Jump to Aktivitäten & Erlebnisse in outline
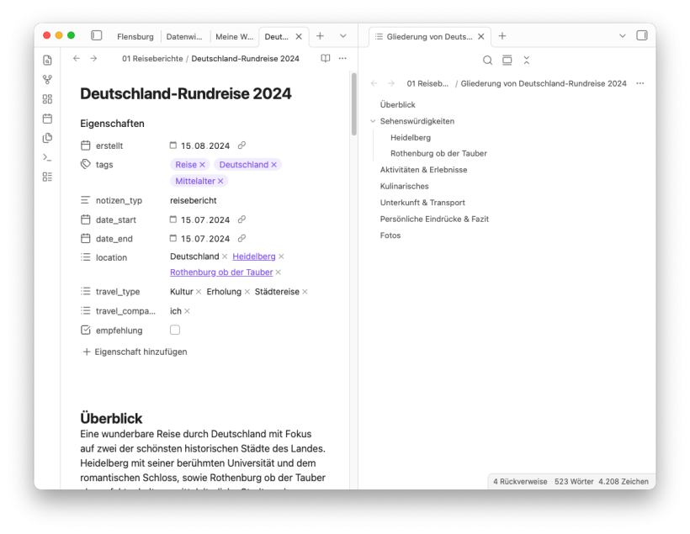Image resolution: width=690 pixels, height=534 pixels. pos(424,170)
